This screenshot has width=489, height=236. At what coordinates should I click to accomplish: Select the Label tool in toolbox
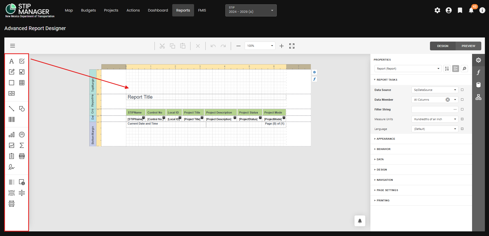tap(12, 61)
